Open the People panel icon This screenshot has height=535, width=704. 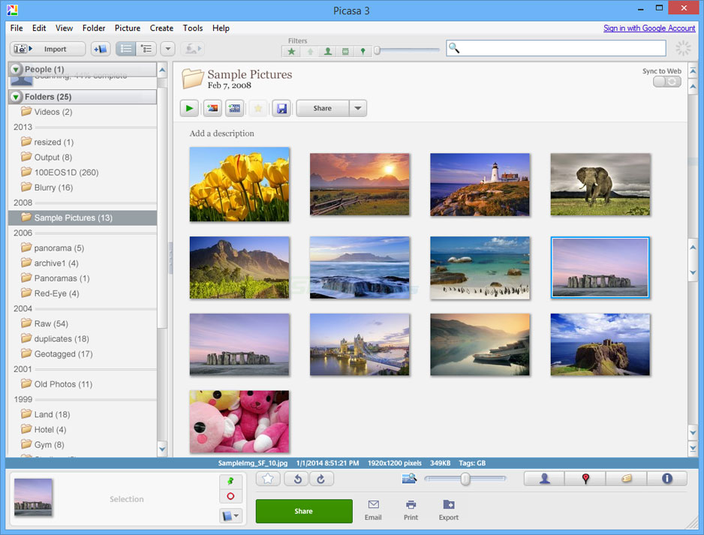[x=543, y=478]
